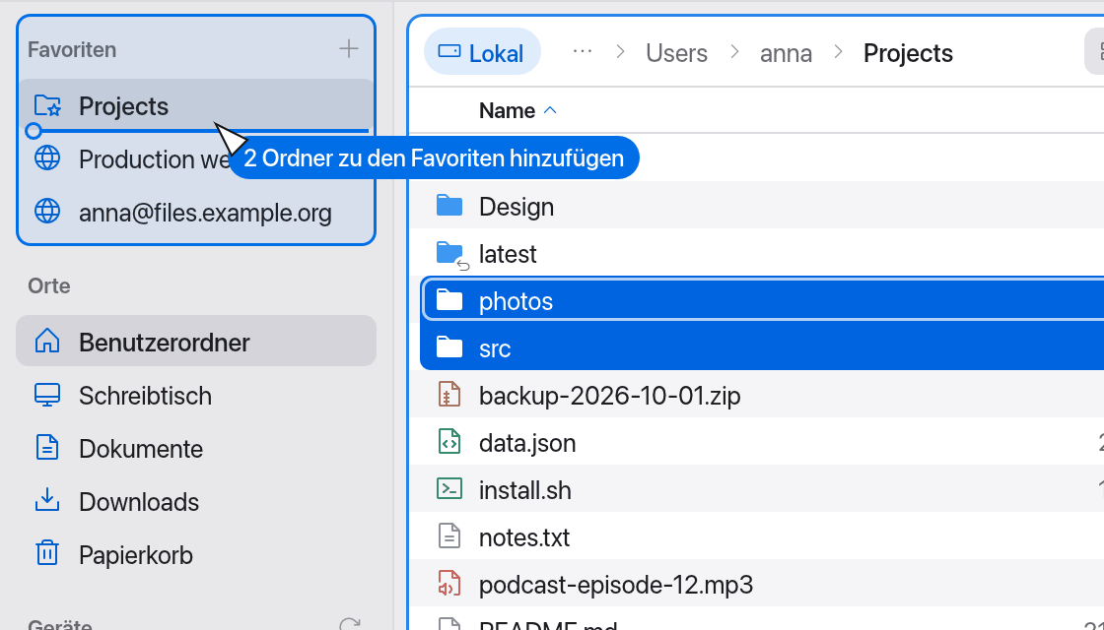Go to anna in the breadcrumb path

(x=786, y=53)
